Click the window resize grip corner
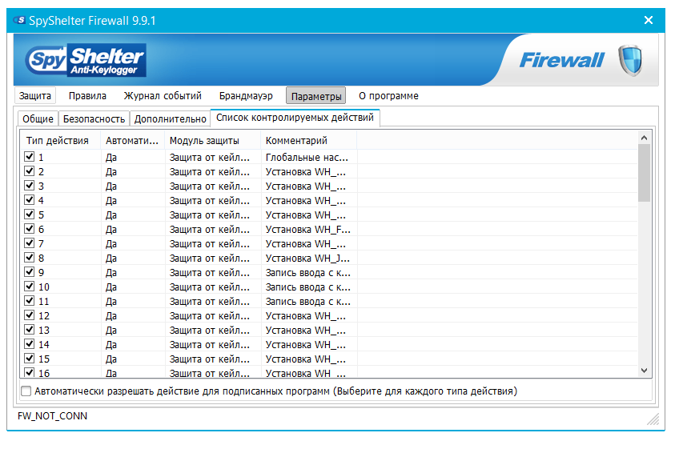This screenshot has width=683, height=449. click(x=653, y=419)
